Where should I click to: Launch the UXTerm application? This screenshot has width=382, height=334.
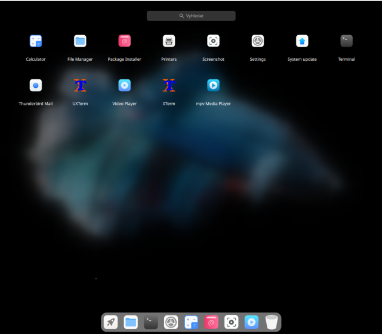coord(80,85)
